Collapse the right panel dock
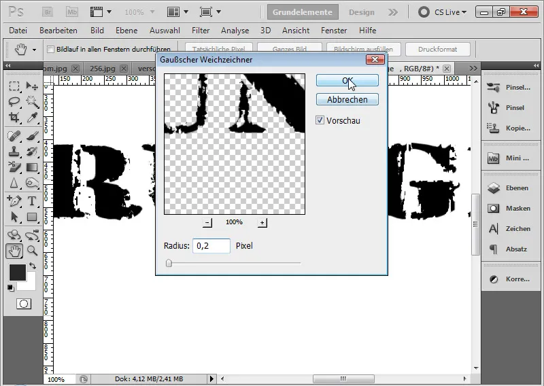This screenshot has width=544, height=386. pos(537,65)
